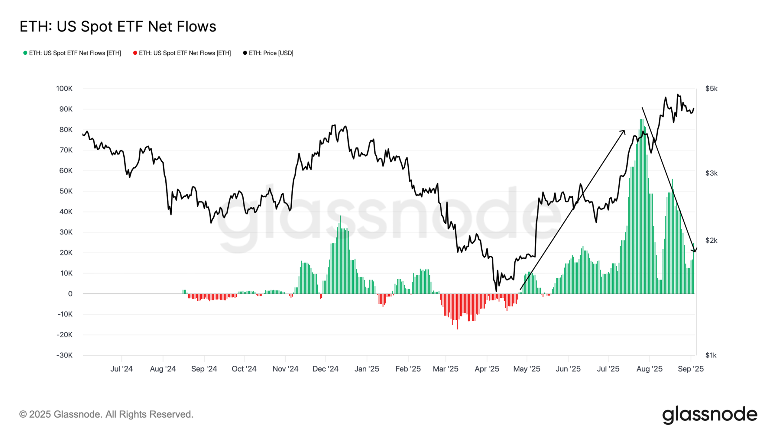Select the Apr '25 x-axis label
Screen dimensions: 778x437
pyautogui.click(x=487, y=369)
